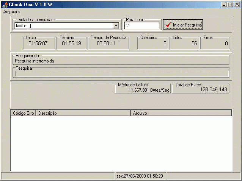Click the date and time in status bar

(140, 176)
